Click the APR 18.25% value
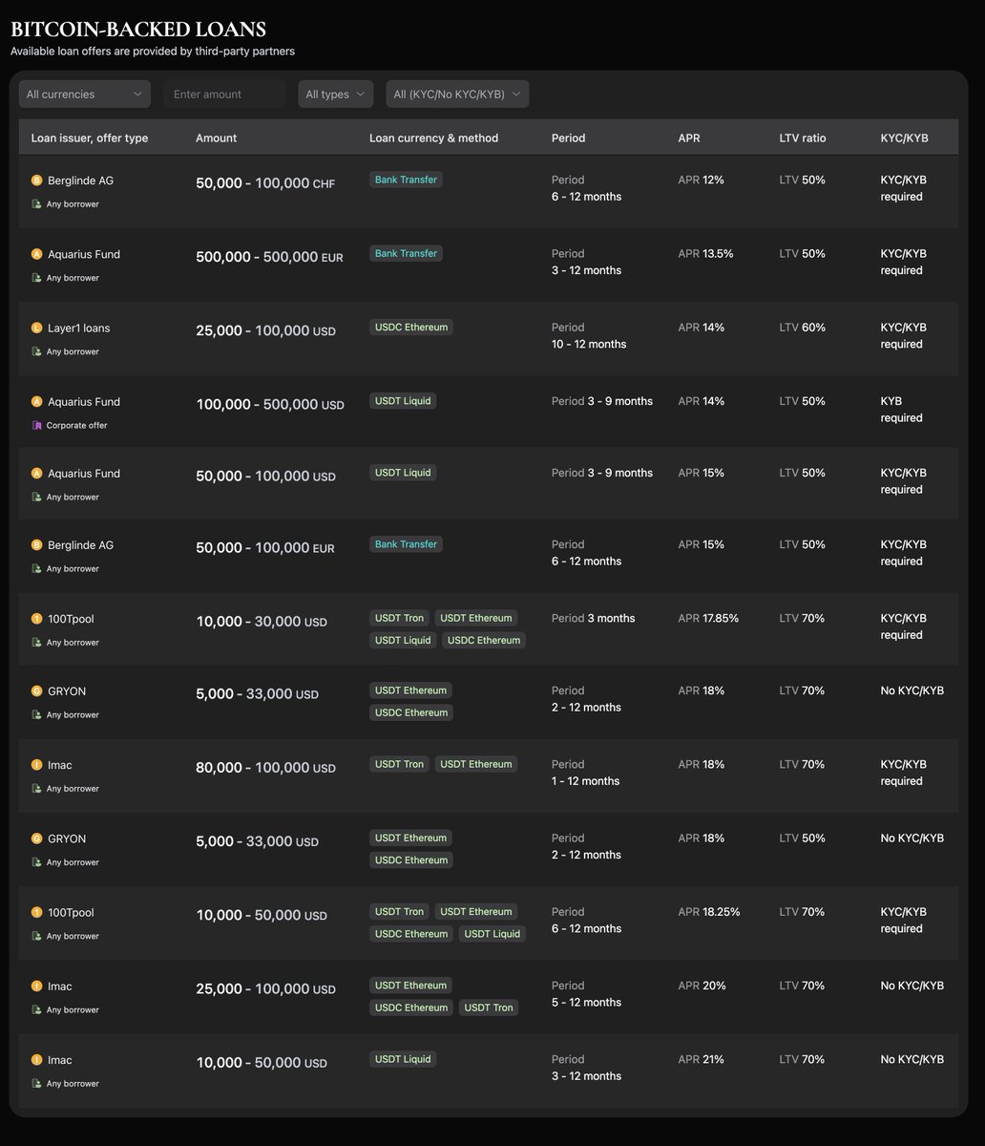This screenshot has height=1146, width=985. pyautogui.click(x=709, y=911)
